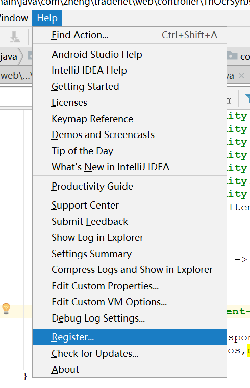Viewport: 250px width, 388px height.
Task: Open Licenses from Help menu
Action: (x=130, y=103)
